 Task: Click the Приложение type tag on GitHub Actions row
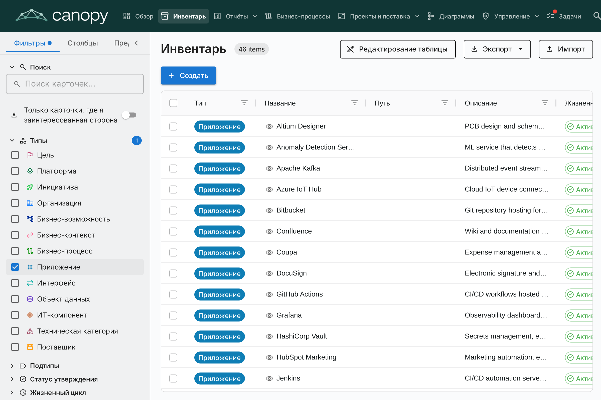click(220, 295)
